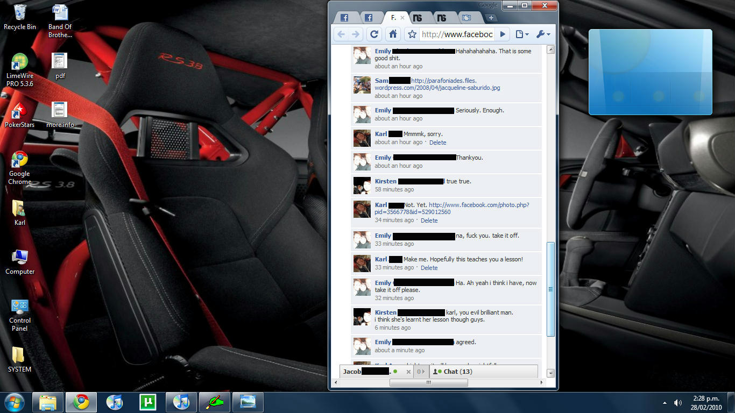Open the wrench settings menu

click(543, 34)
